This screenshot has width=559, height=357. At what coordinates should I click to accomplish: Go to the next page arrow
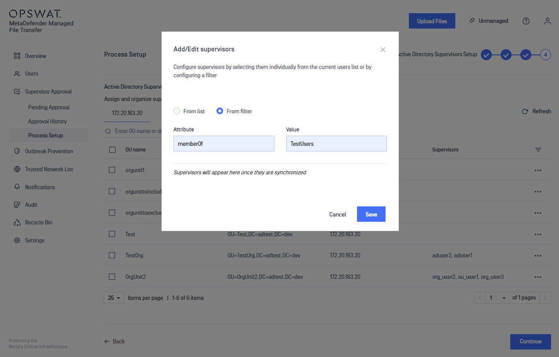[545, 298]
